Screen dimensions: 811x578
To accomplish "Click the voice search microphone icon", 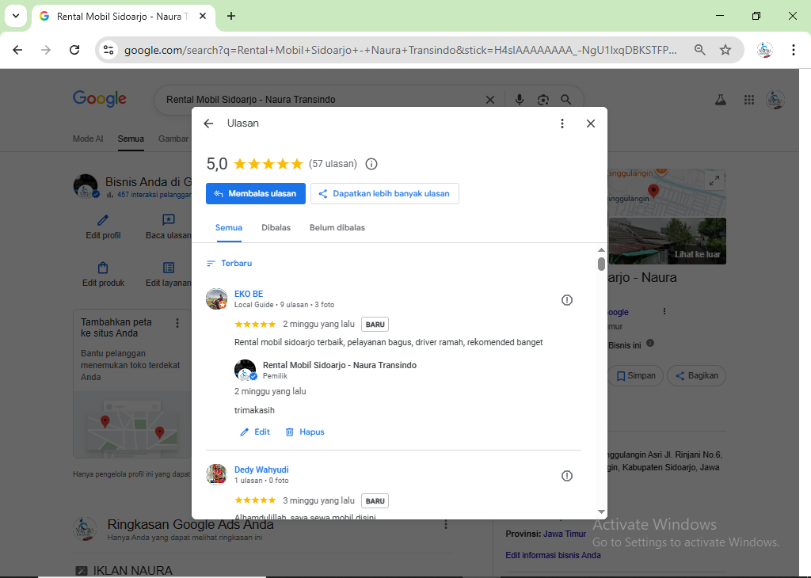I will (x=519, y=99).
